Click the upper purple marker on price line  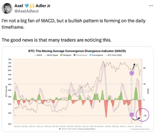(x=132, y=73)
